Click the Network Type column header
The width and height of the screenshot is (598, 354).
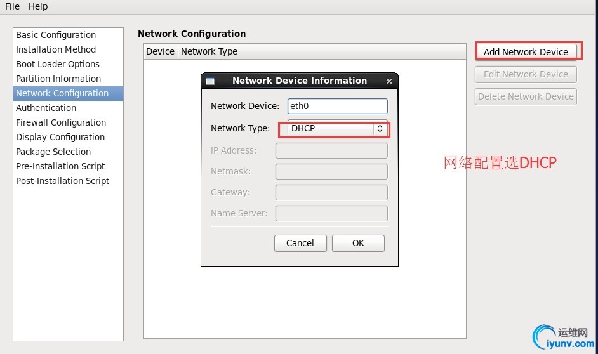pos(209,51)
